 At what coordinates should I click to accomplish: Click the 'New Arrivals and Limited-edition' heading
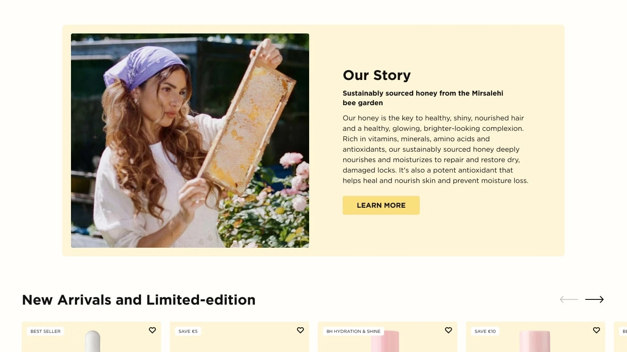tap(139, 300)
